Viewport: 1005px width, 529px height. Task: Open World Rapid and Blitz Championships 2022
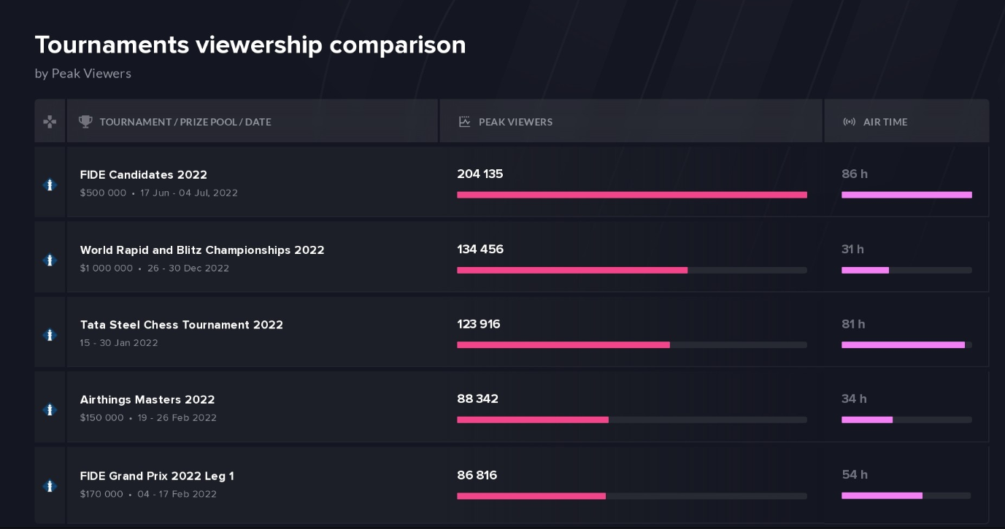click(x=202, y=250)
